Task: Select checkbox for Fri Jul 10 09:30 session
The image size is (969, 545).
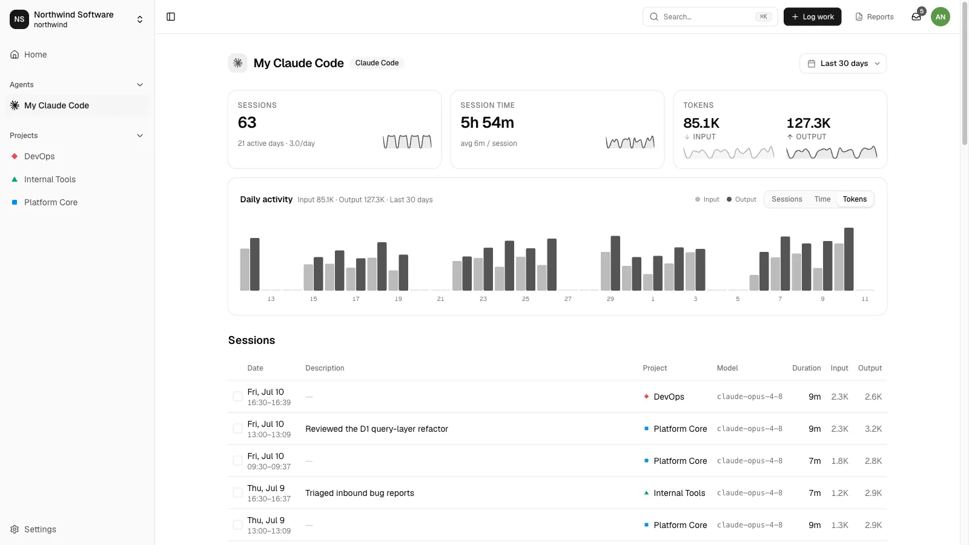Action: tap(238, 461)
